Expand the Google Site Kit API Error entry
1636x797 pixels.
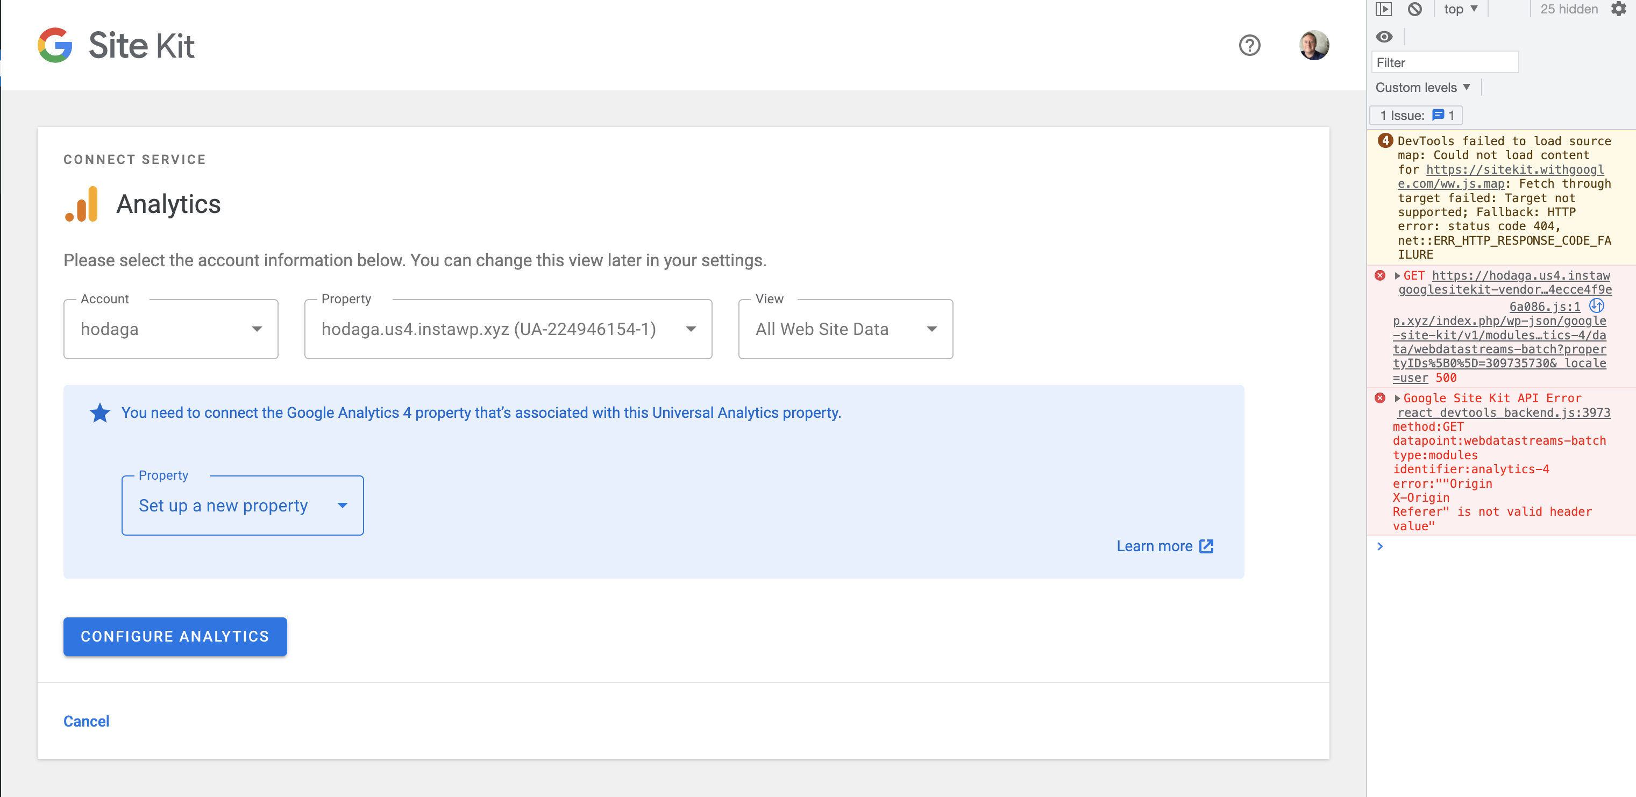pos(1397,398)
